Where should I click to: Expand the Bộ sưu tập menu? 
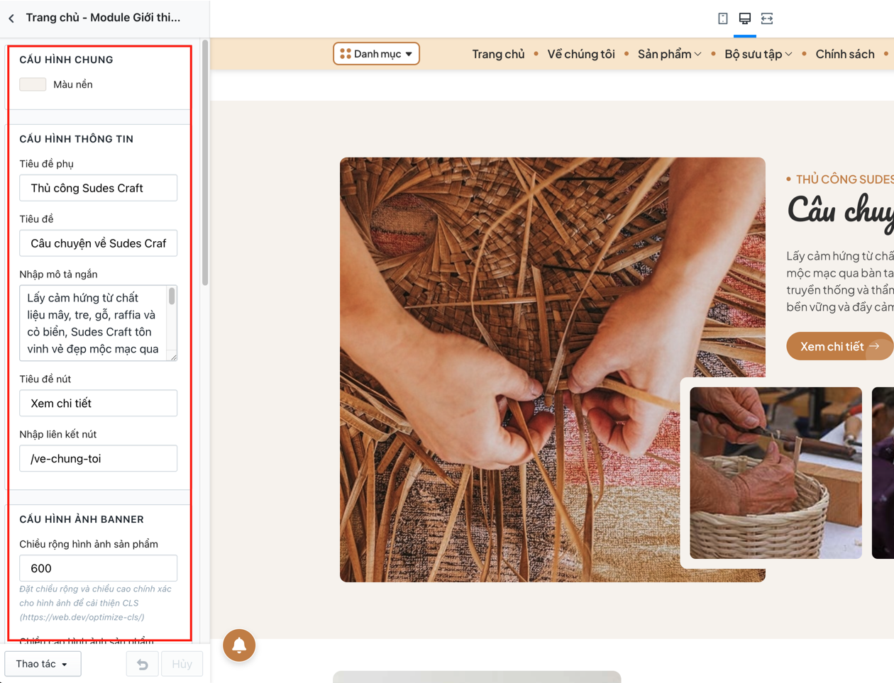pos(758,54)
